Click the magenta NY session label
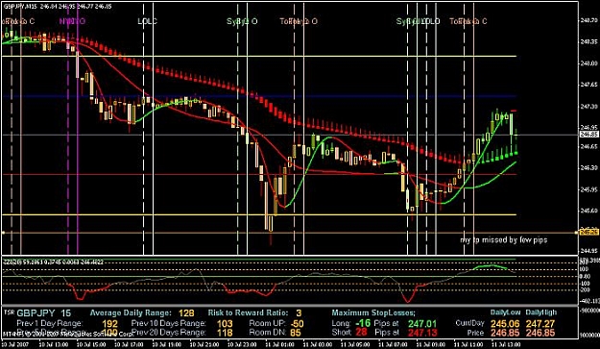The width and height of the screenshot is (600, 349). point(72,21)
